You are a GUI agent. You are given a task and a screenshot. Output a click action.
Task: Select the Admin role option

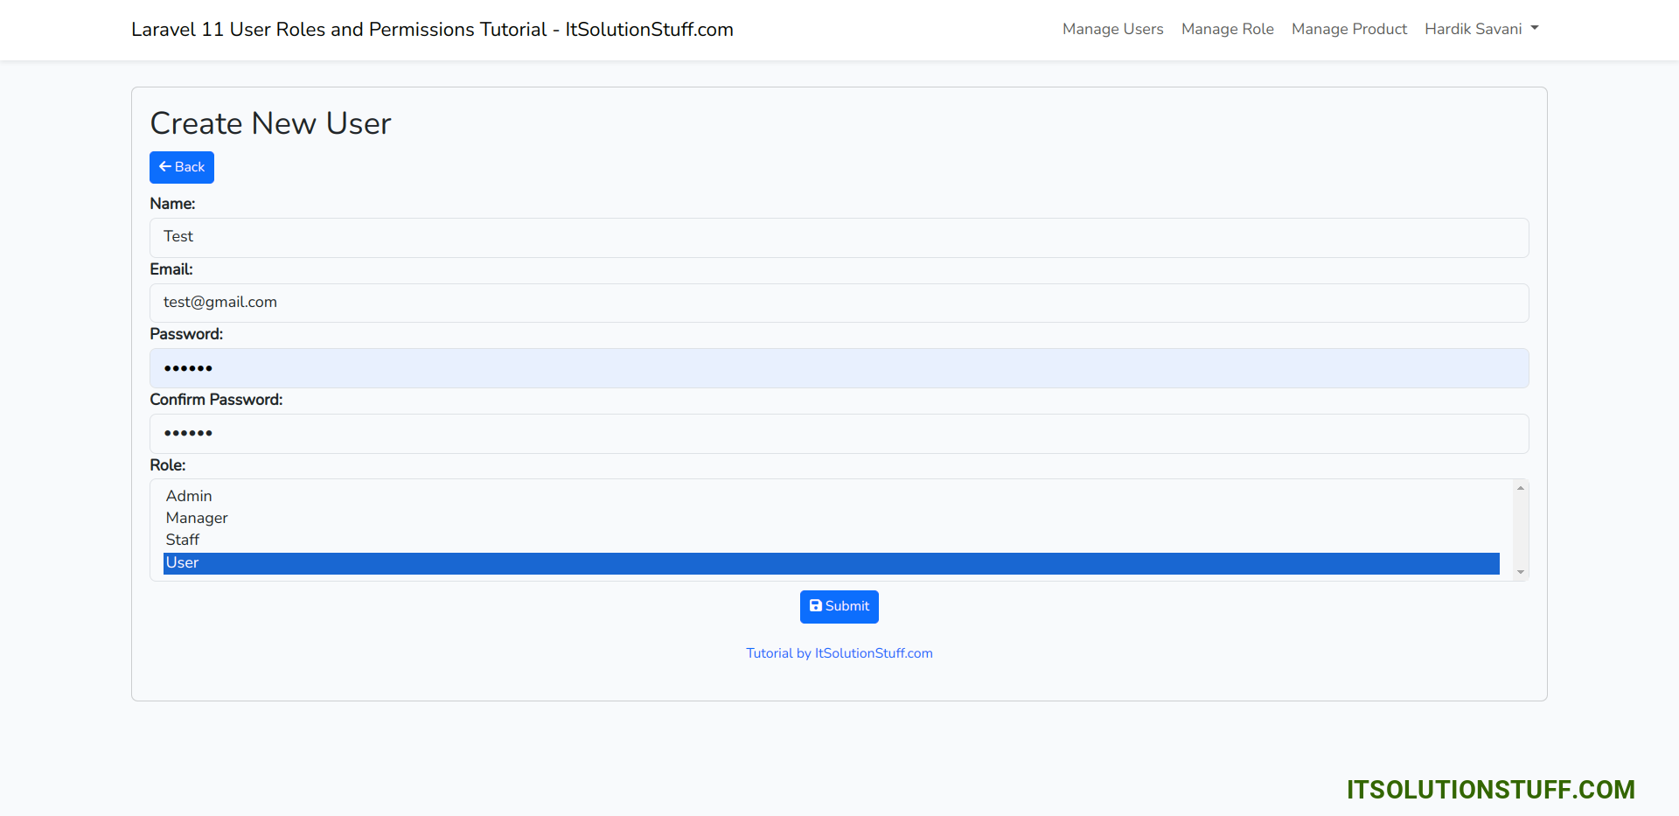(189, 496)
